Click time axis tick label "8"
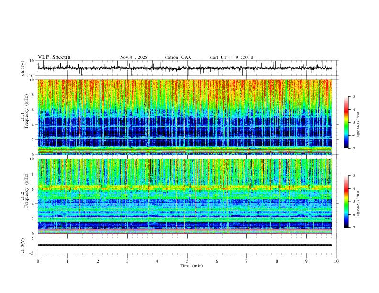Screen dimensions: 379x293 277,261
